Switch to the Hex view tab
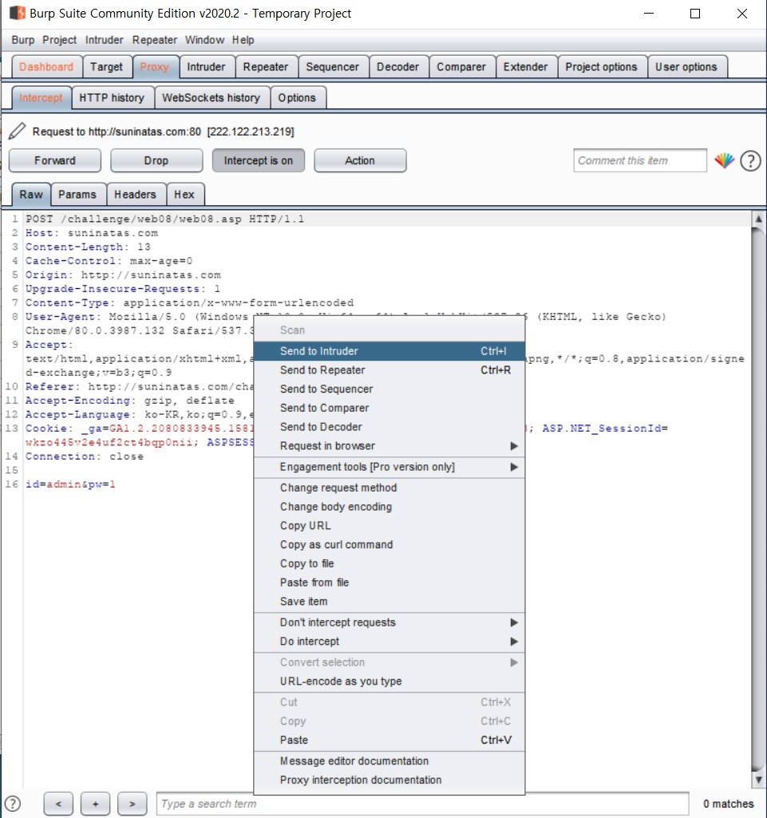The image size is (767, 818). click(184, 194)
